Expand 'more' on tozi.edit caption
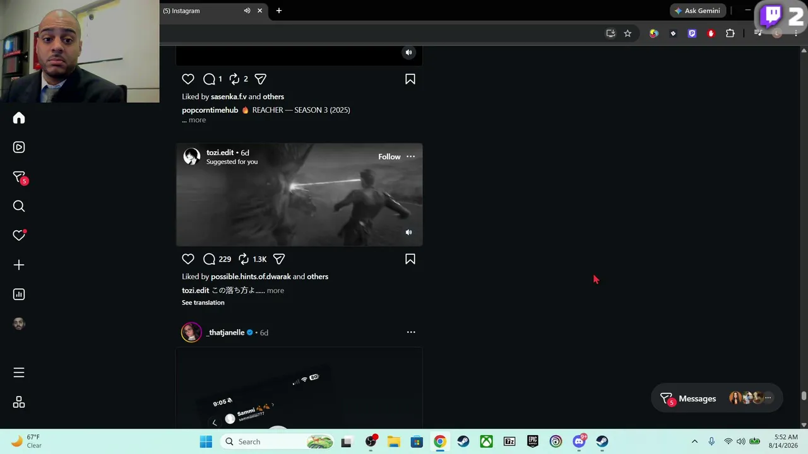808x454 pixels. [x=275, y=291]
